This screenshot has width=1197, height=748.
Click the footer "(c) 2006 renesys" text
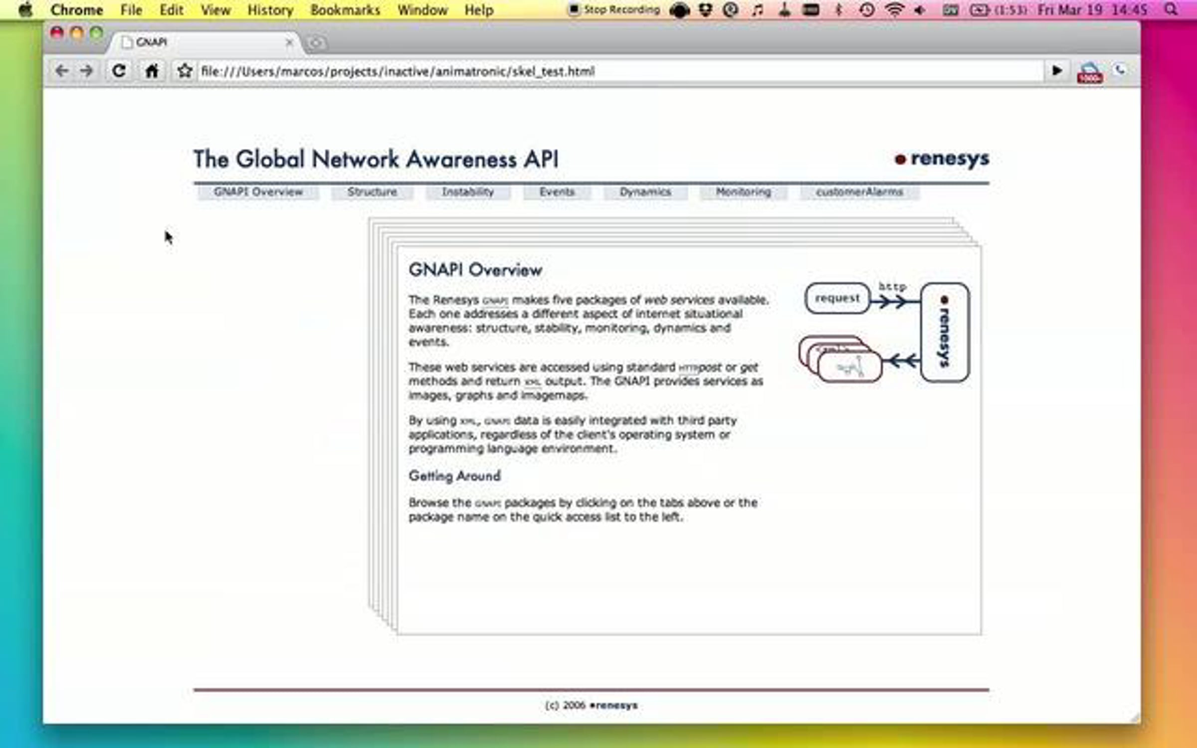pyautogui.click(x=591, y=705)
